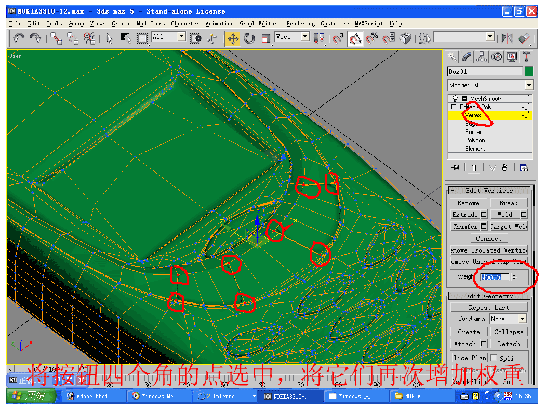Enable the Split checkbox near Slice Plane
The height and width of the screenshot is (409, 545).
pyautogui.click(x=494, y=358)
